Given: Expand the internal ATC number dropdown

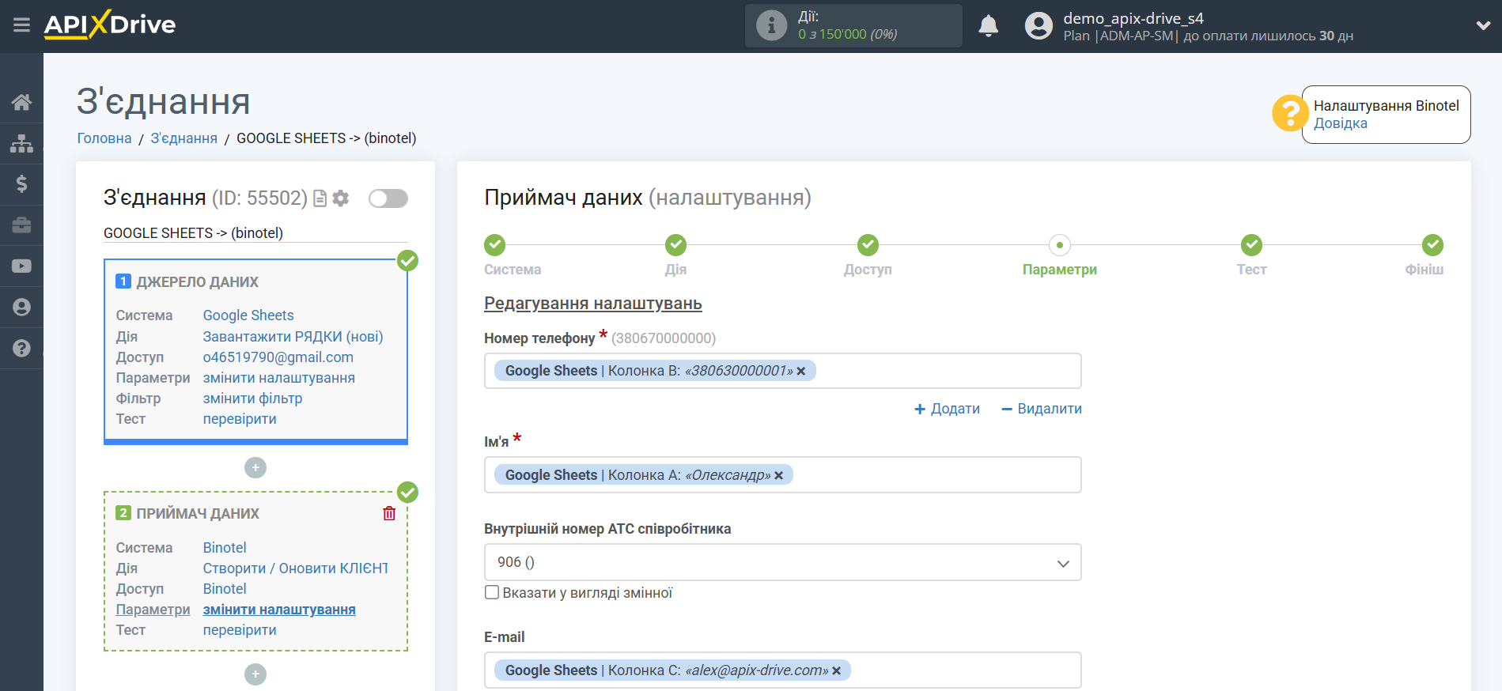Looking at the screenshot, I should point(1062,563).
